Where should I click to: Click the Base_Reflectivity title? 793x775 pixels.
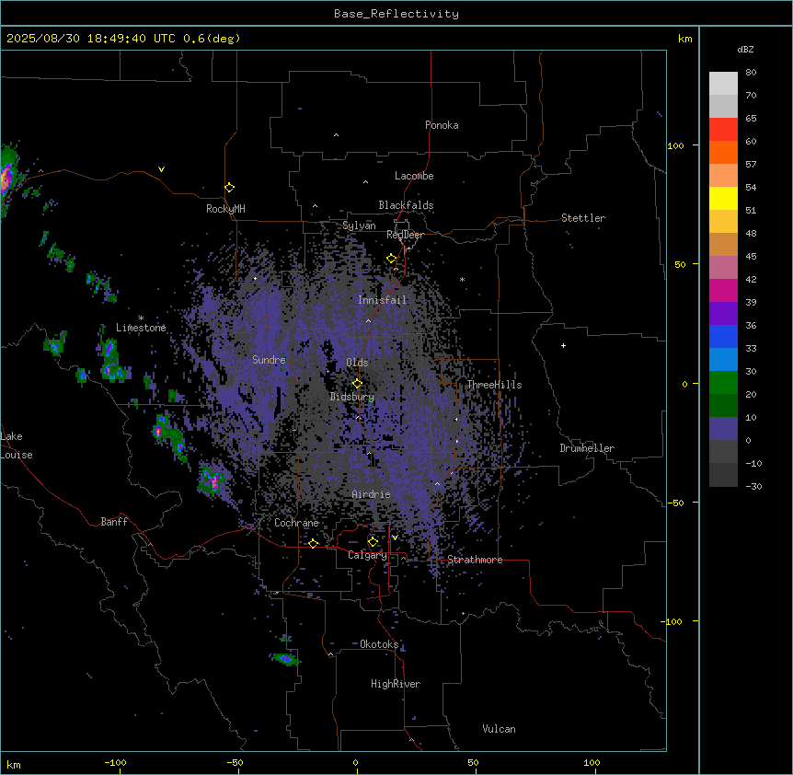(396, 14)
